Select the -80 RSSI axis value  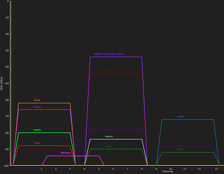[x=7, y=133]
